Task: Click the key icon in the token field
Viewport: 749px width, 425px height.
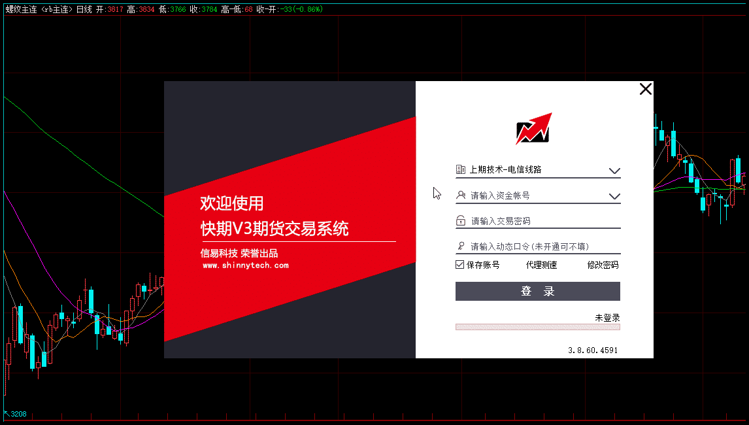Action: [x=461, y=246]
